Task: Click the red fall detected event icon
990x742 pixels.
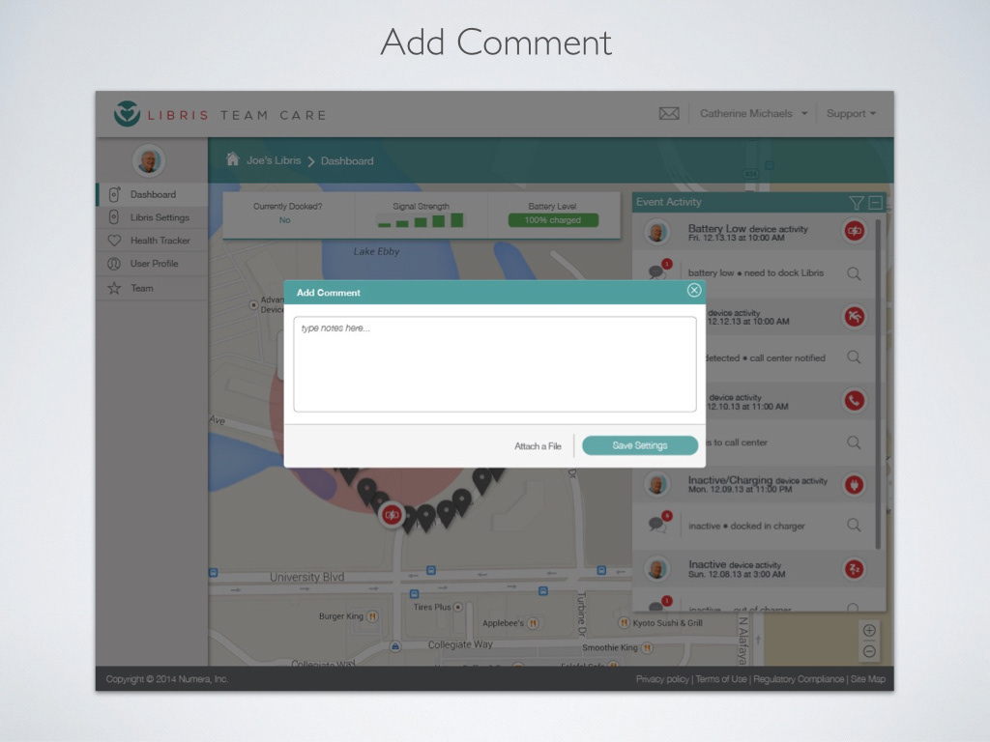Action: click(x=855, y=316)
